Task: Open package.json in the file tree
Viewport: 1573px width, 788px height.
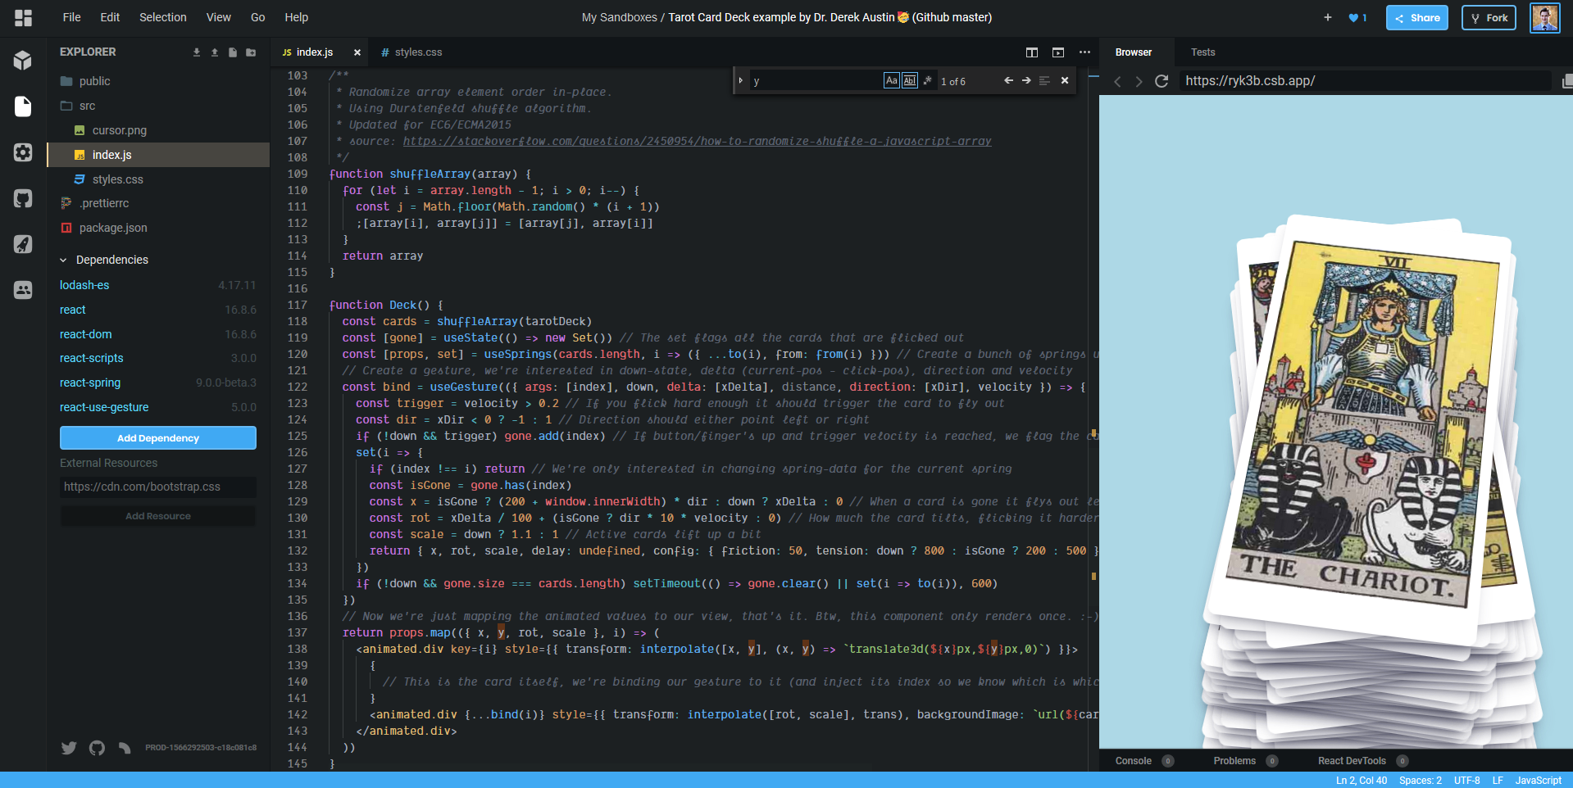Action: [158, 228]
